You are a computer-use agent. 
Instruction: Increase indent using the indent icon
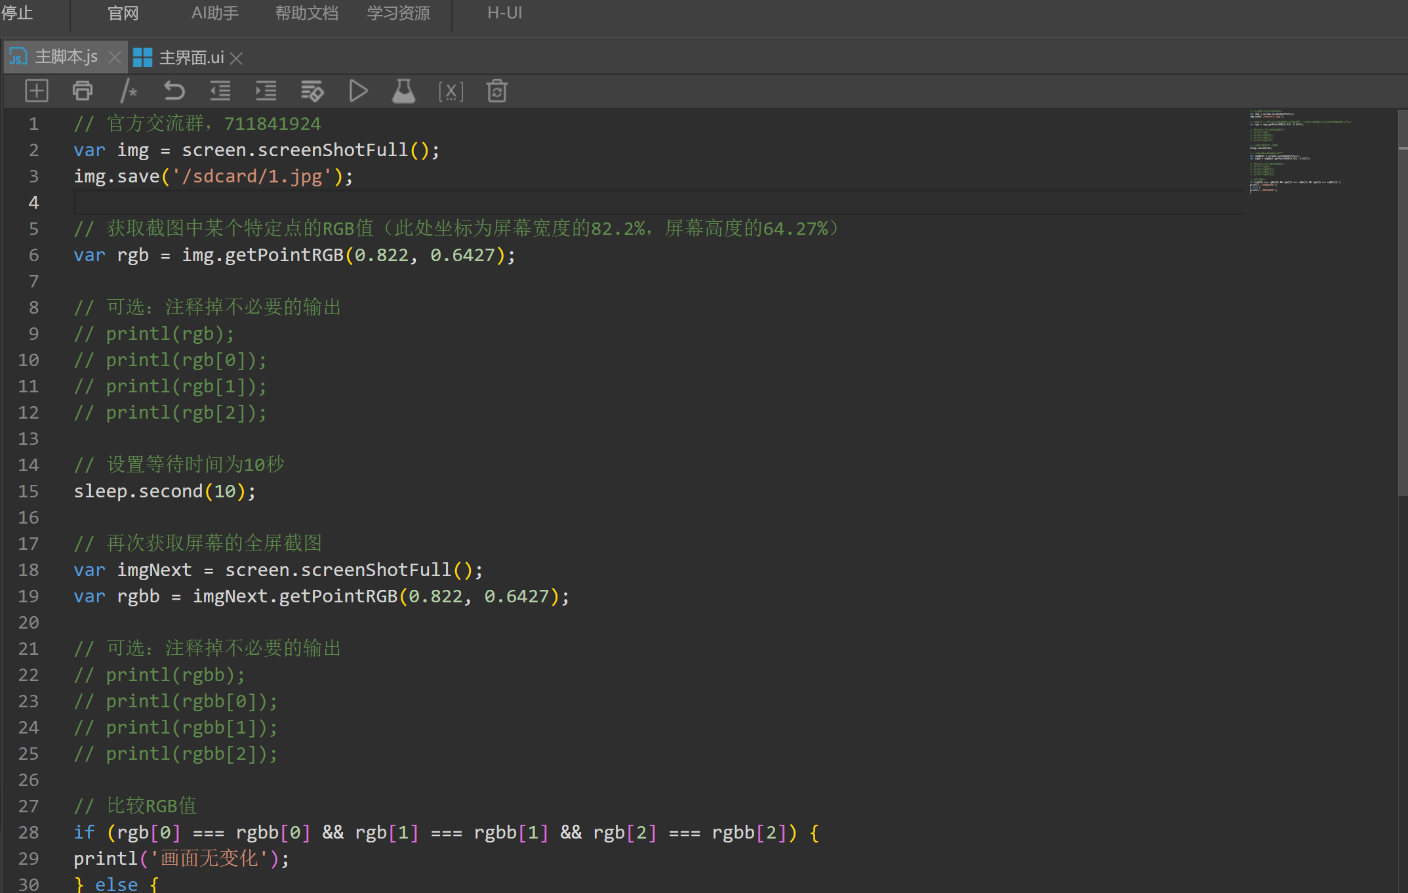click(266, 91)
